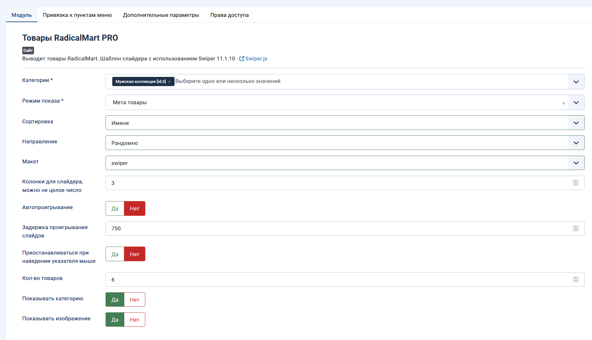Set Автопроигрывание to Да
The image size is (592, 340).
(115, 208)
